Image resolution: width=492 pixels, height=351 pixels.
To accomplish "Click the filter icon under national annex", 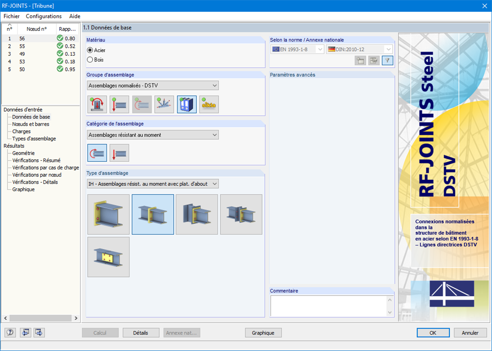I will 387,61.
